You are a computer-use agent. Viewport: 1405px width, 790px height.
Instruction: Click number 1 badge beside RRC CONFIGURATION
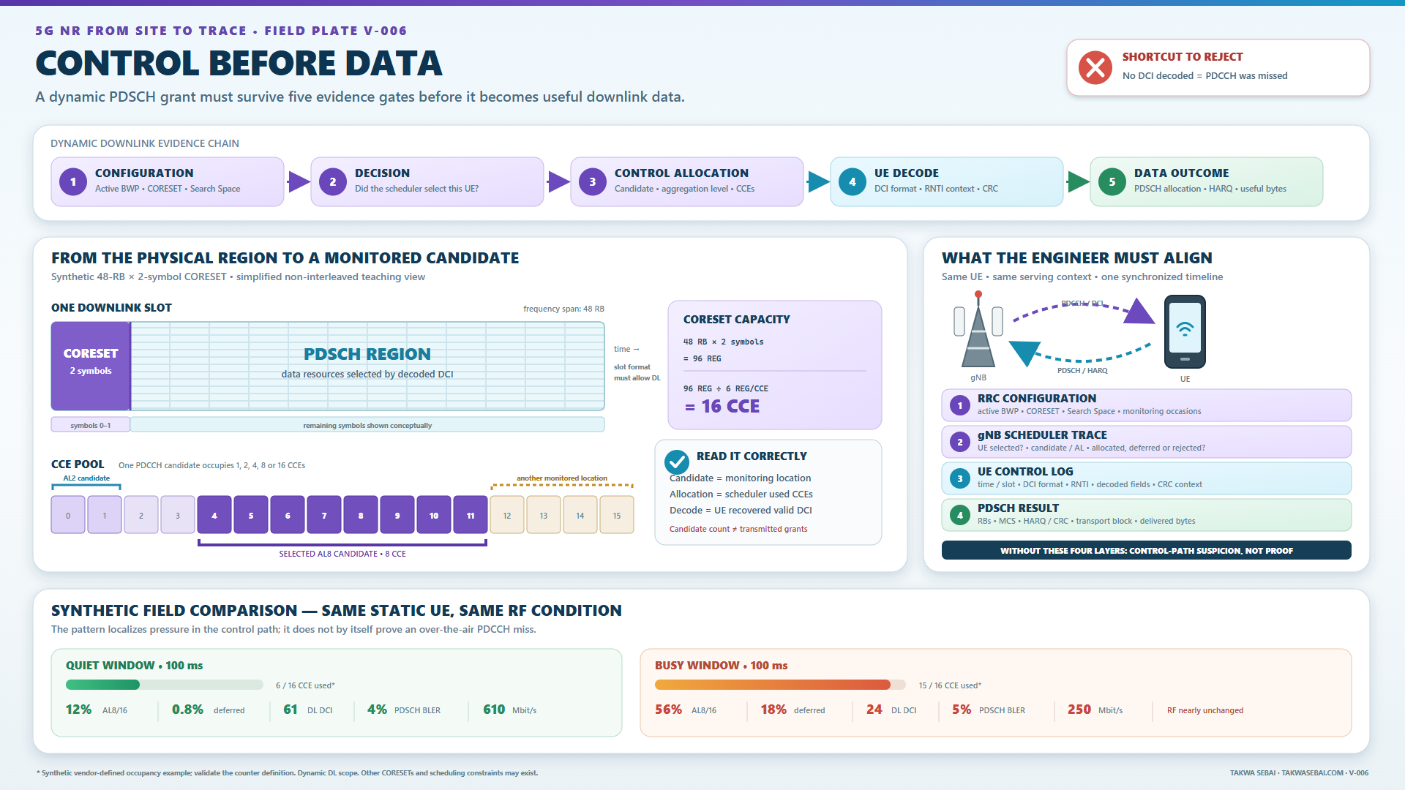click(960, 405)
